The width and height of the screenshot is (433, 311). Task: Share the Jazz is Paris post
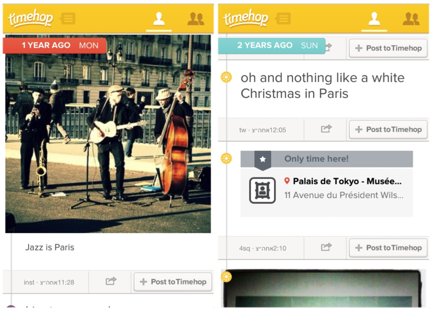coord(111,281)
